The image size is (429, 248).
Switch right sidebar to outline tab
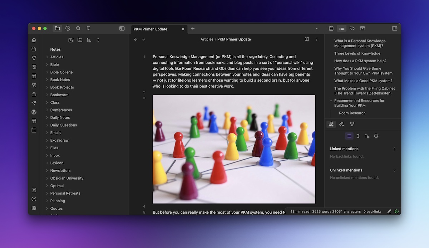pyautogui.click(x=342, y=28)
